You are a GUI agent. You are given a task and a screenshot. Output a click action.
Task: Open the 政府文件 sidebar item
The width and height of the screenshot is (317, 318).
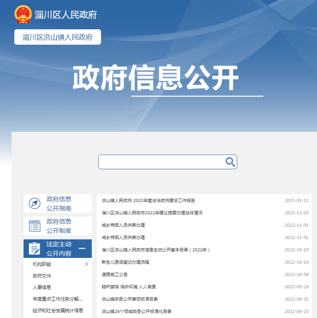(42, 276)
